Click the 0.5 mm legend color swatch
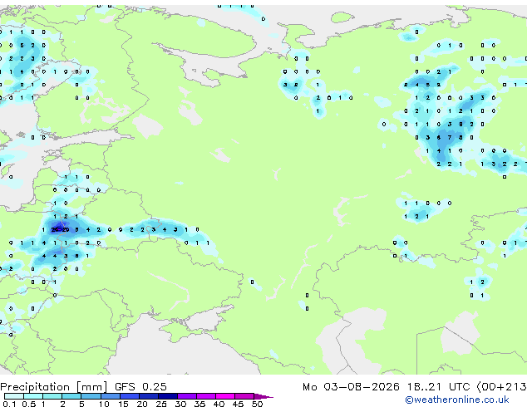This screenshot has height=407, width=527. [33, 396]
